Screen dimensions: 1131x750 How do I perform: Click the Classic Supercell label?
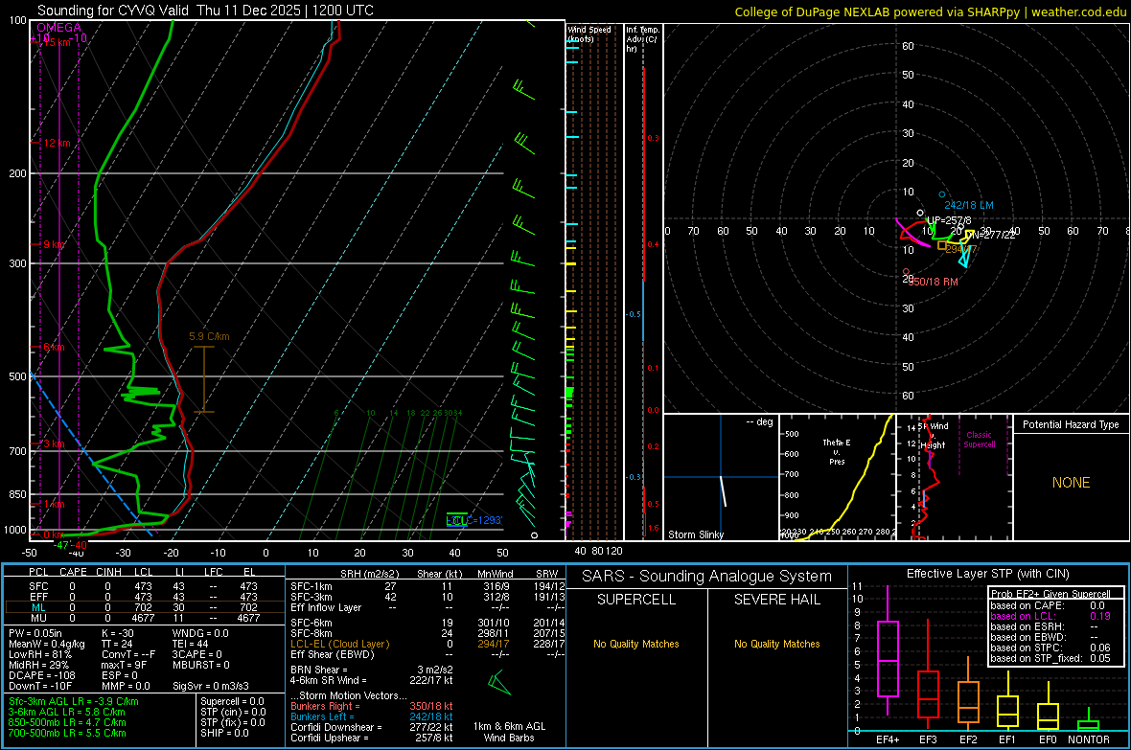click(980, 440)
